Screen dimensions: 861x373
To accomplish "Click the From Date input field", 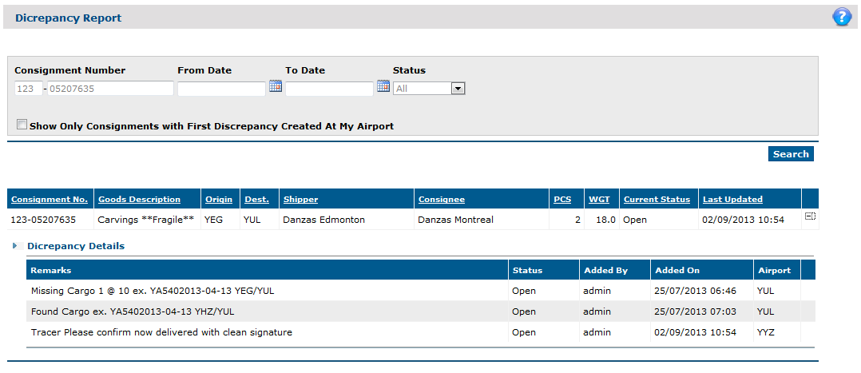I will [221, 89].
